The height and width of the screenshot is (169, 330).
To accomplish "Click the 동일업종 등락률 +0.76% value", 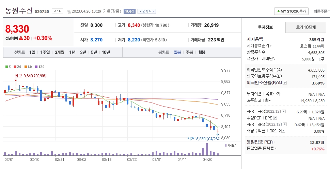I will [318, 149].
